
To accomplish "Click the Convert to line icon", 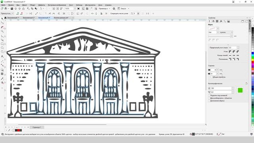I will (x=37, y=14).
